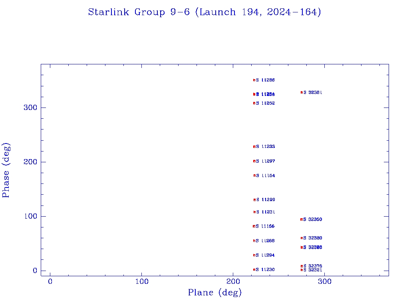The height and width of the screenshot is (307, 409).
Task: Select the "S 32381" satellite label
Action: [313, 92]
